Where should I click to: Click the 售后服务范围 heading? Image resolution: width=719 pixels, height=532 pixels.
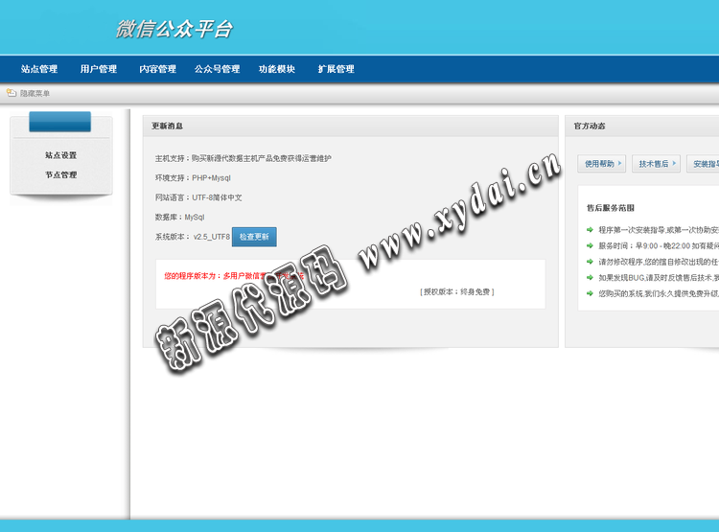pos(611,208)
